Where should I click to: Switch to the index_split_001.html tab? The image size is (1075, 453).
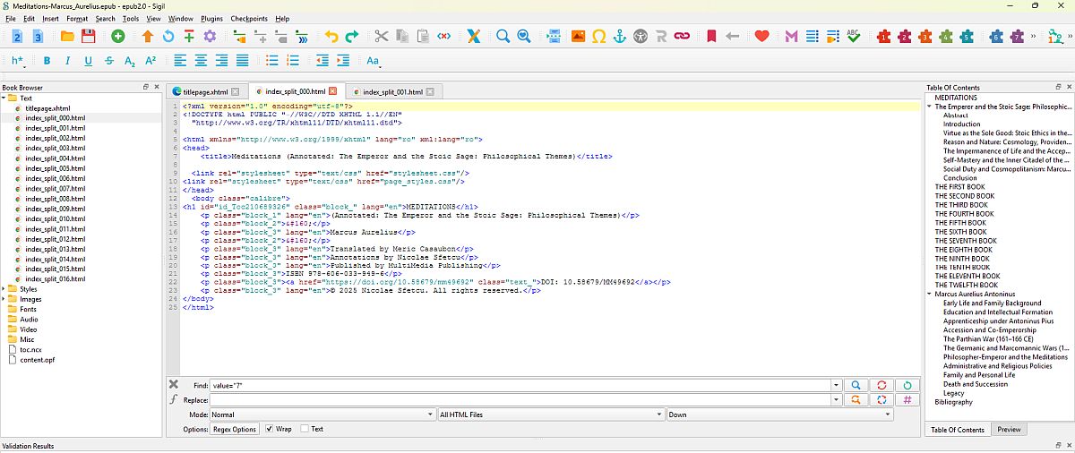(393, 91)
